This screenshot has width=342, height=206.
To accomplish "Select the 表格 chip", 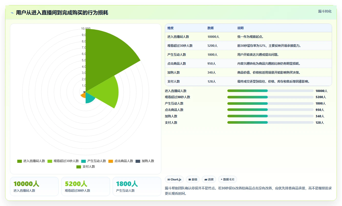I will (x=193, y=179).
